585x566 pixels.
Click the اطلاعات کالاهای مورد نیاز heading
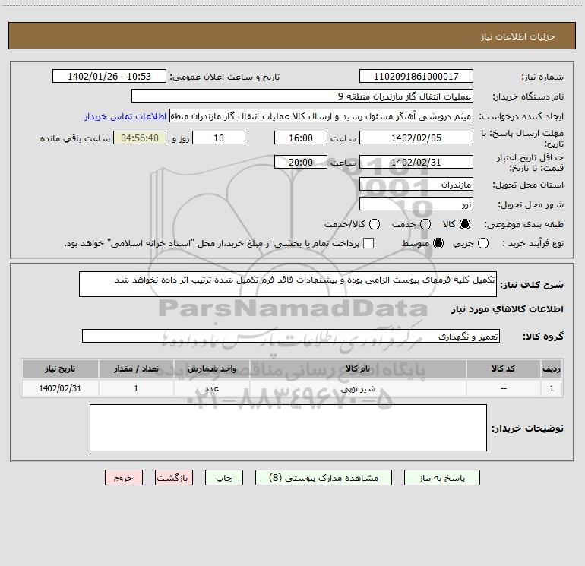click(x=507, y=309)
